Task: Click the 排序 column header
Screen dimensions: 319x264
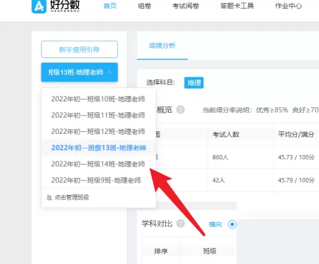Action: 161,251
